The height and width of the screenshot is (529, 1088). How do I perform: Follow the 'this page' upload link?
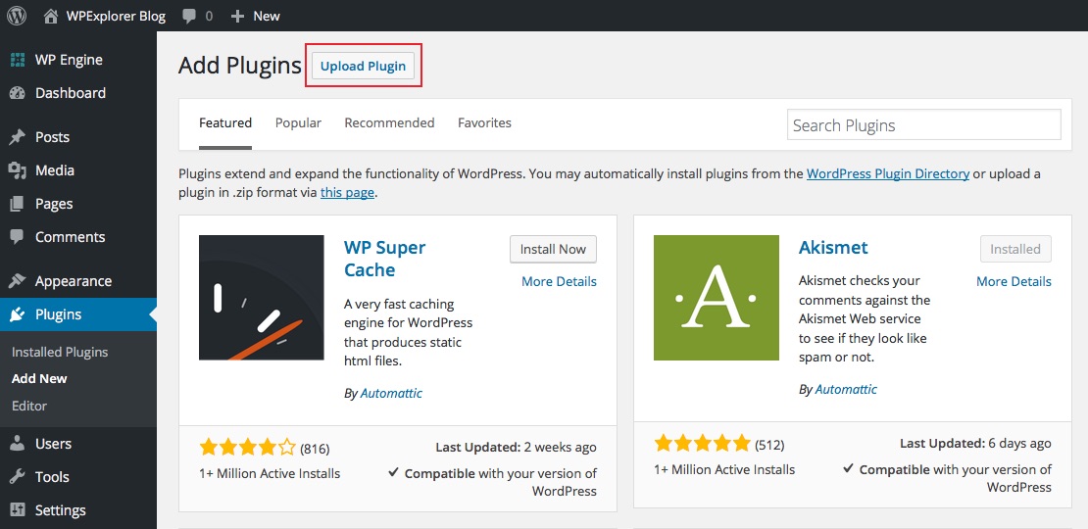pyautogui.click(x=348, y=193)
